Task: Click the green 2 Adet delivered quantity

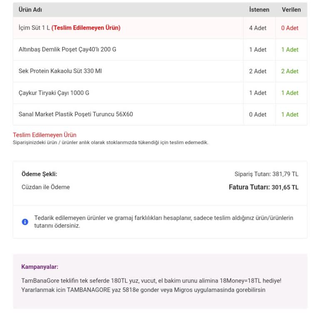Action: 290,71
